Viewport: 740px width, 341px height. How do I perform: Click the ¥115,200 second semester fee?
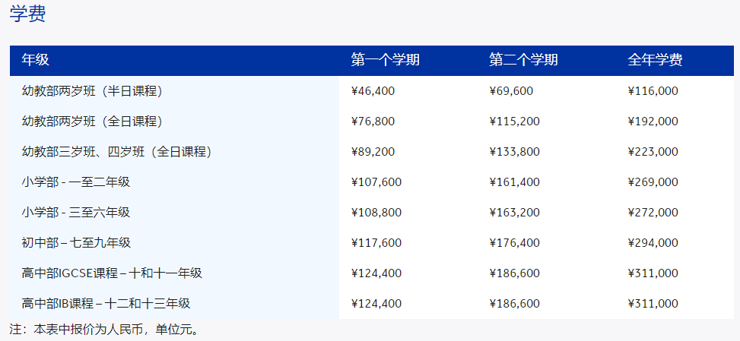[514, 122]
